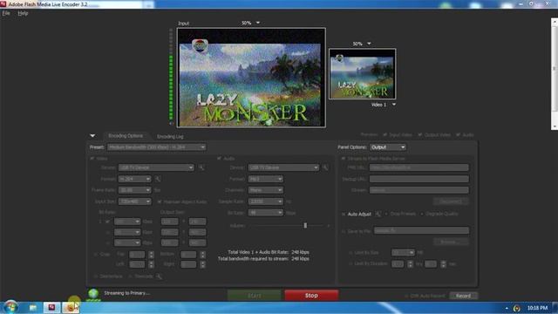Open the Input preview zoom dropdown

[258, 23]
